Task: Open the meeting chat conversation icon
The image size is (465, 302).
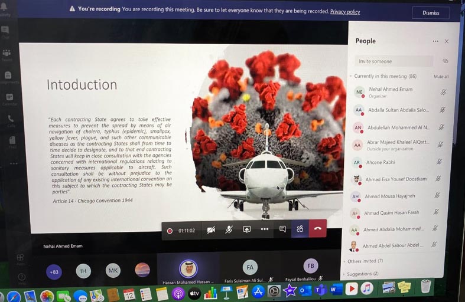Action: pos(282,229)
